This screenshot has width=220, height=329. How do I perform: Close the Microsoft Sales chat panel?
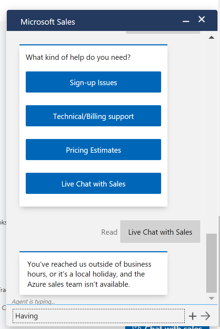(x=202, y=19)
